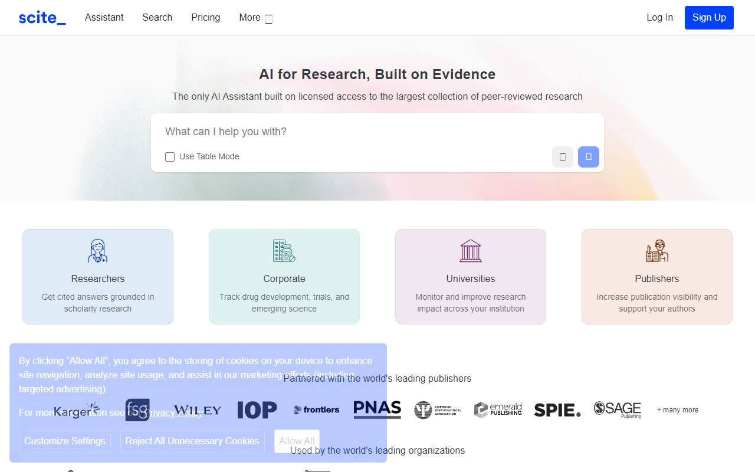The height and width of the screenshot is (472, 755).
Task: Click the 'What can I help you with?' input field
Action: 377,132
